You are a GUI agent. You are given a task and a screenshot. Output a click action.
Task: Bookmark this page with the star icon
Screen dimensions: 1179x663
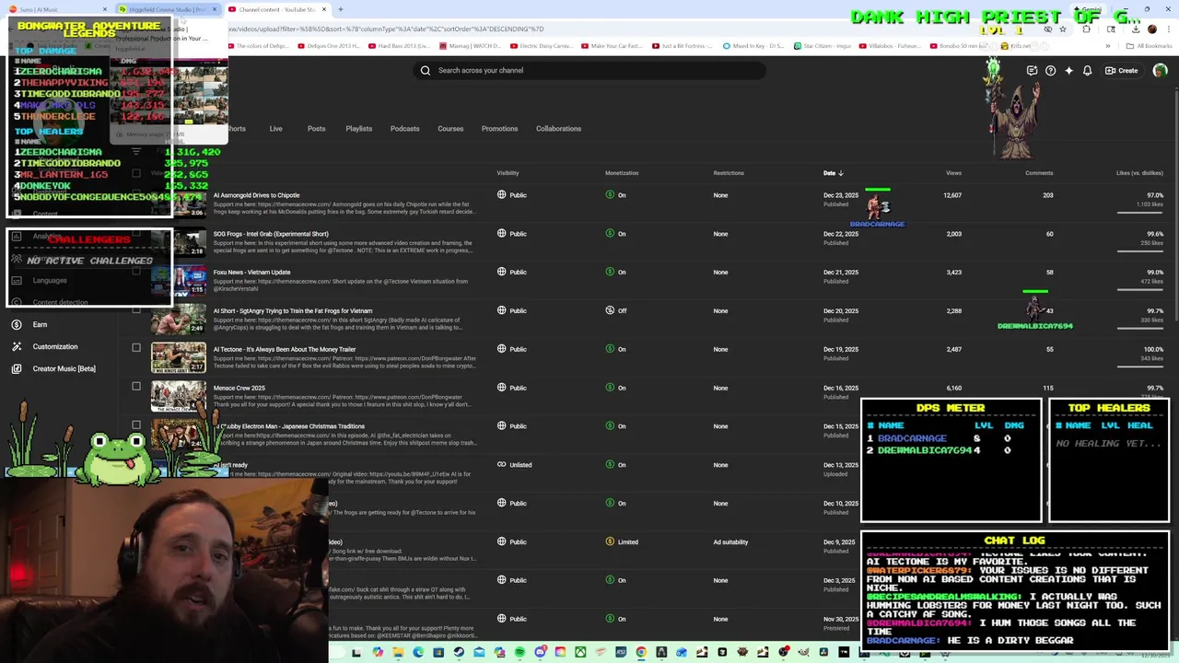point(1062,29)
